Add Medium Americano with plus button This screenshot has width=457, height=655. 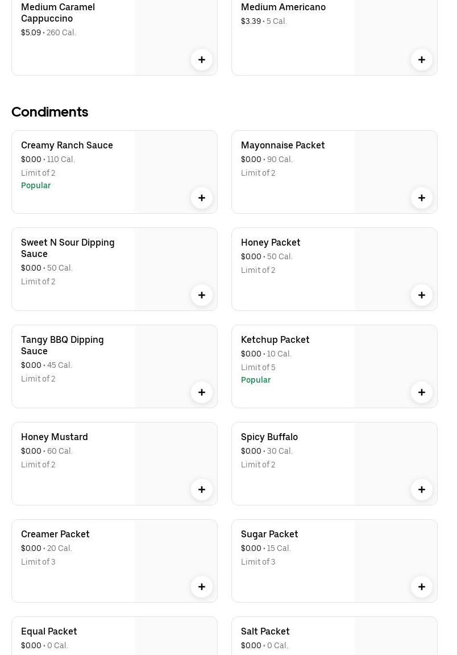point(422,60)
